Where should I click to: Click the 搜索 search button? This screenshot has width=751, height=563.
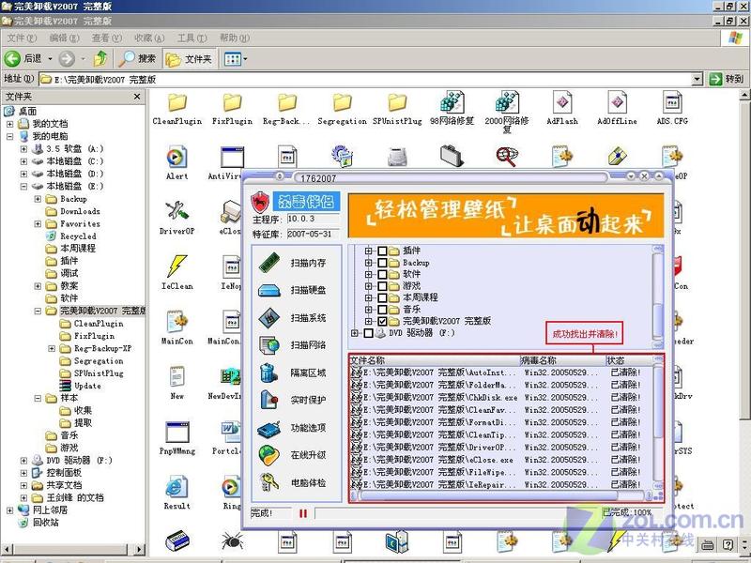[138, 59]
